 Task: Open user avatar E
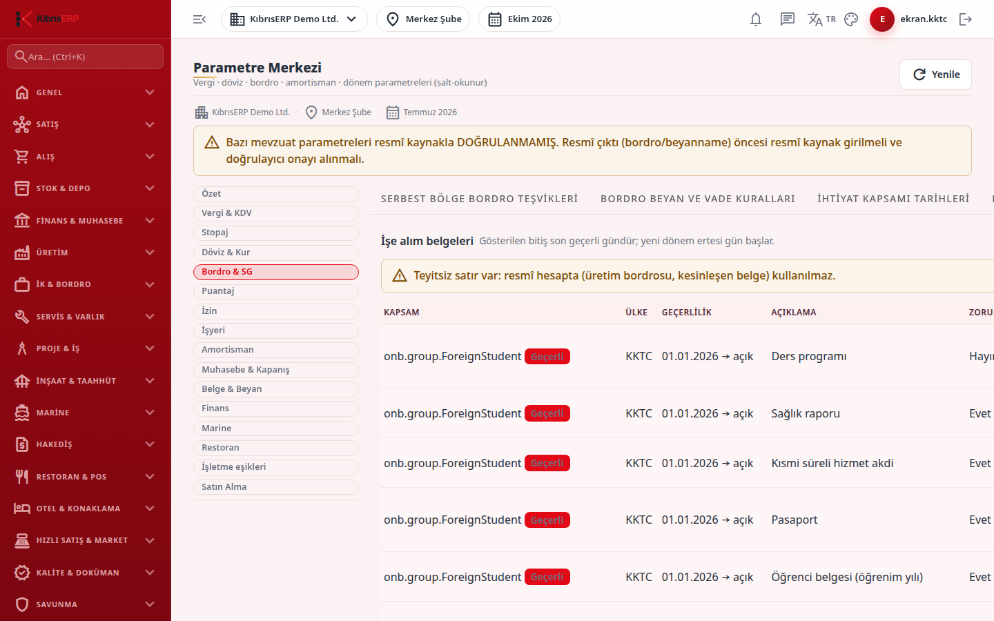(882, 19)
